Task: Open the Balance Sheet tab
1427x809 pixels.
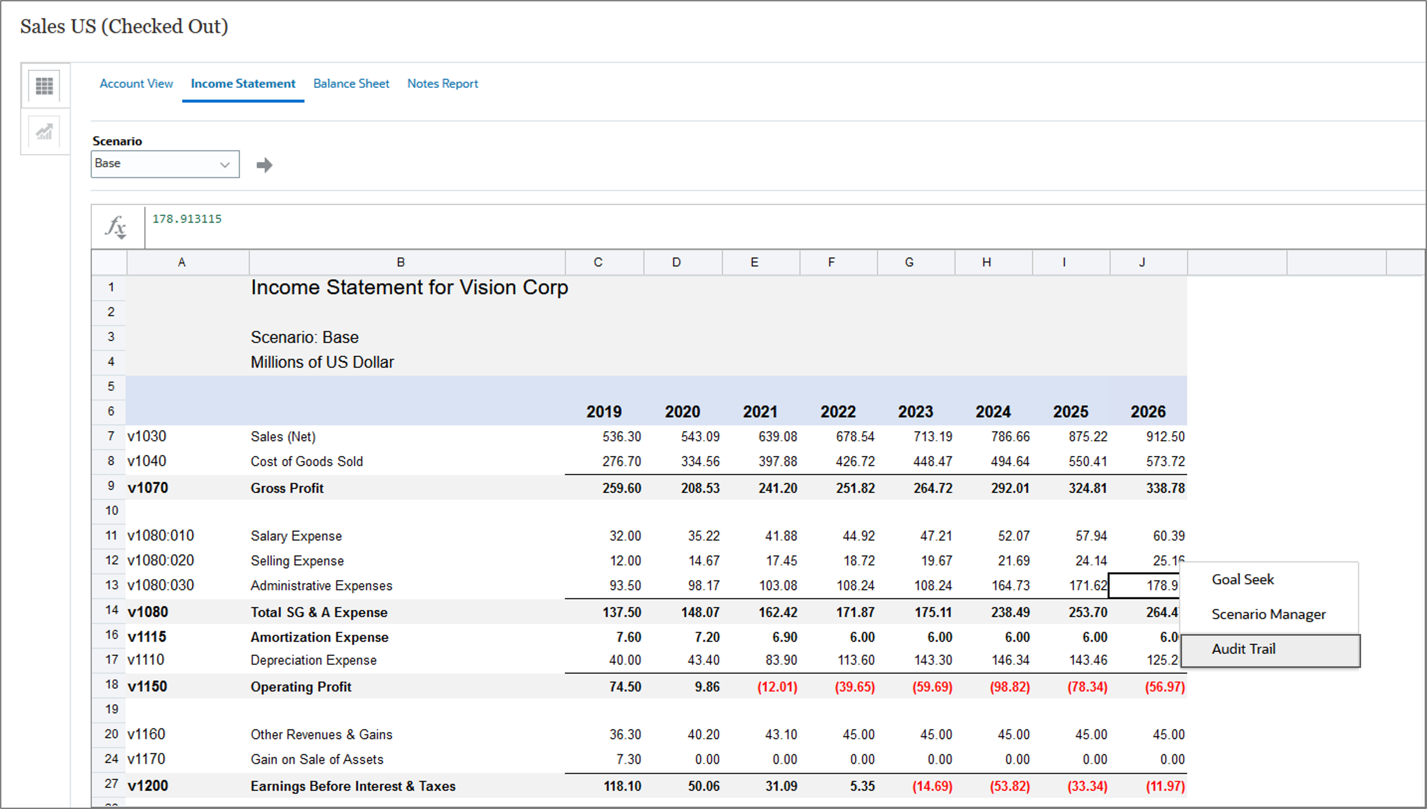Action: click(x=351, y=83)
